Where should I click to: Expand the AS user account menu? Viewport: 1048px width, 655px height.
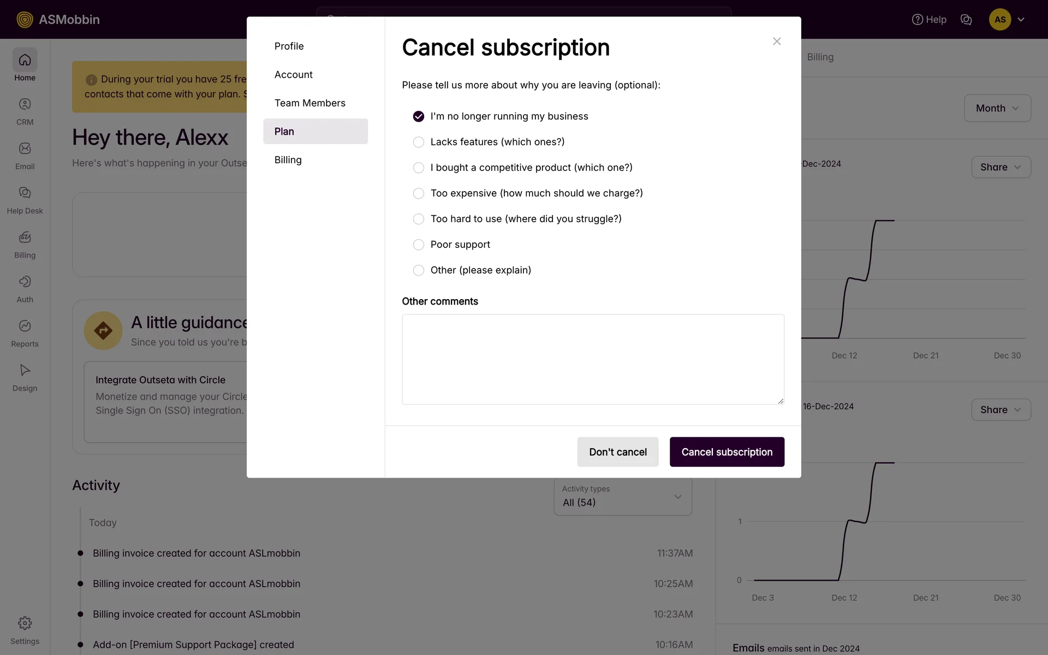[1007, 20]
